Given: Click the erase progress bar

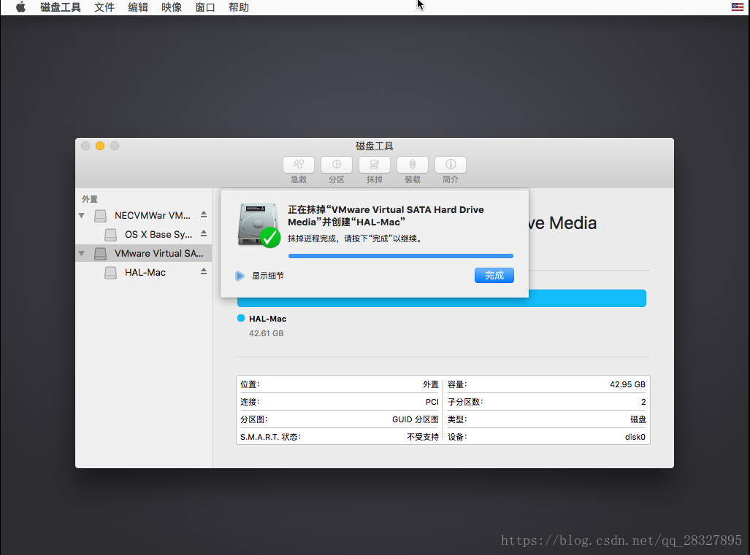Looking at the screenshot, I should [401, 256].
